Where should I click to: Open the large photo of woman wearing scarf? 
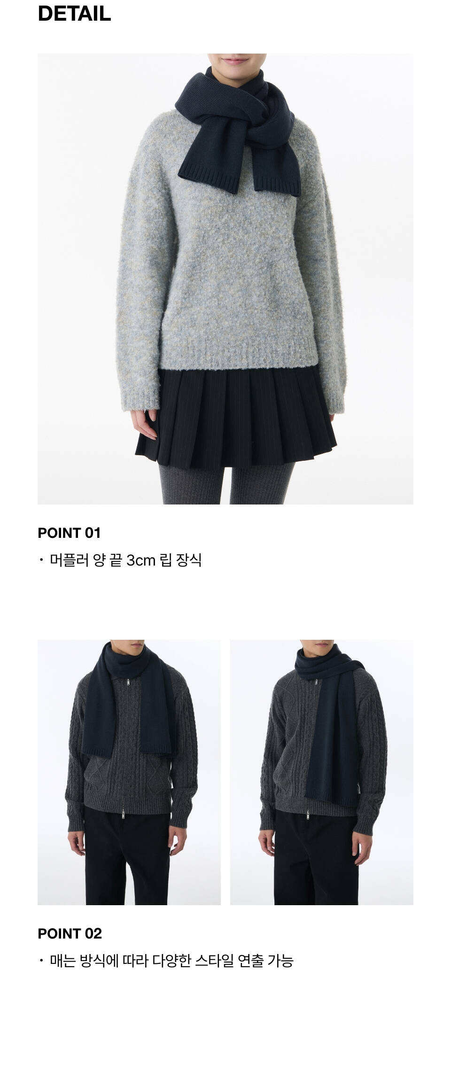[225, 279]
